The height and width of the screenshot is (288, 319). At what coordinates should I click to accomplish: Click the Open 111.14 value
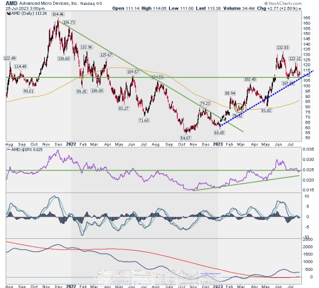tap(126, 8)
